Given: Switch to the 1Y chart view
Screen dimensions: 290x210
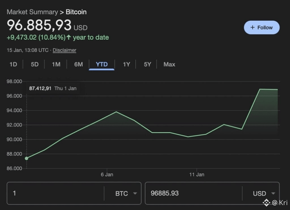Looking at the screenshot, I should click(x=126, y=64).
